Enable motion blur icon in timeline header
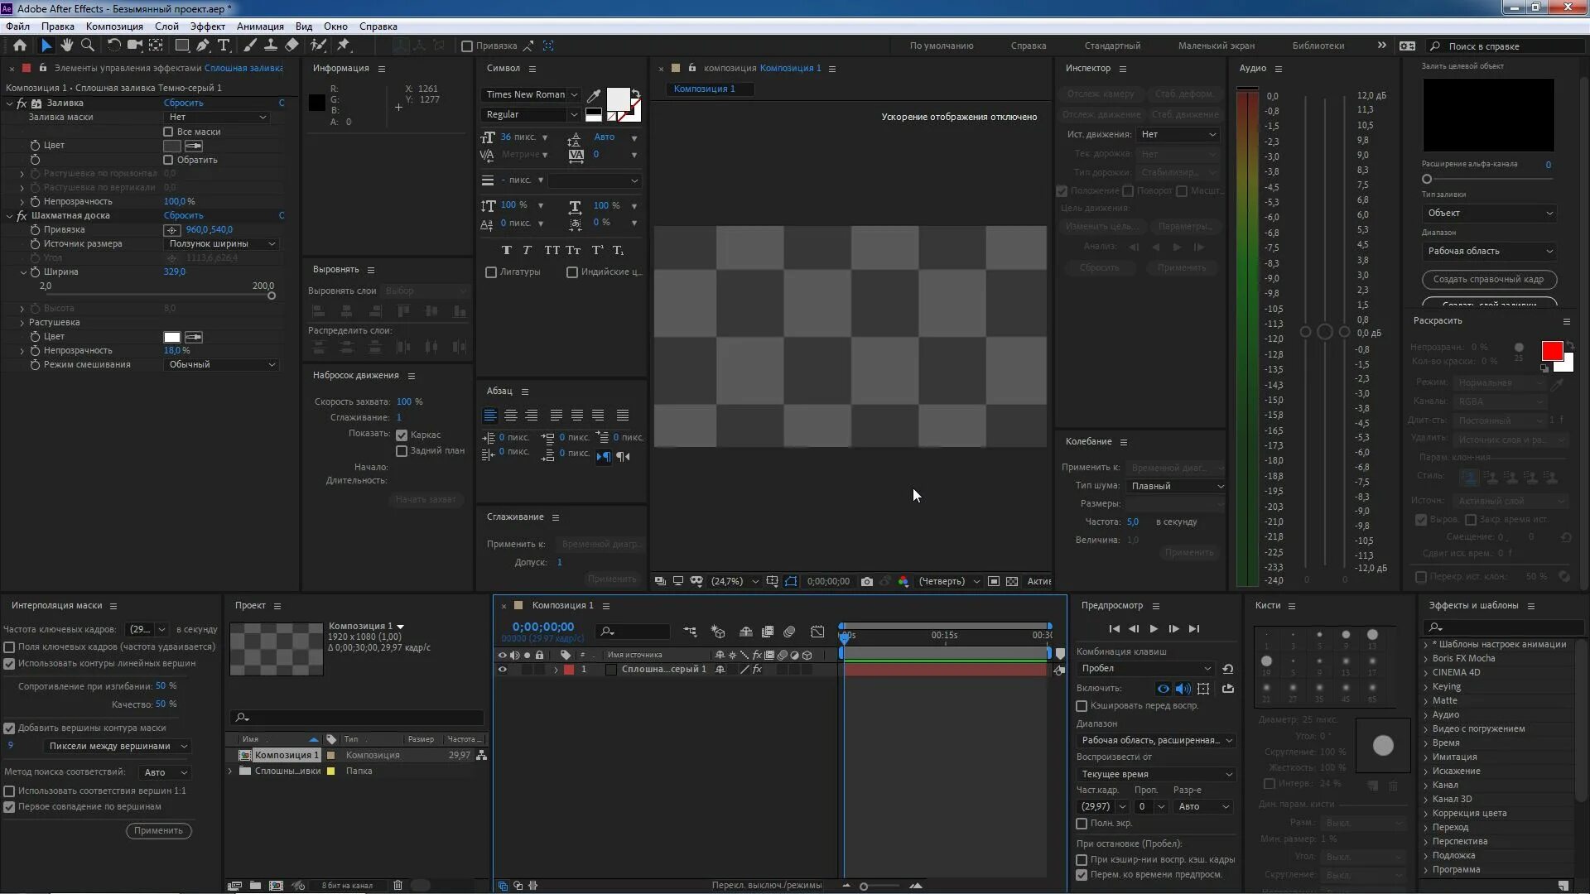The image size is (1590, 894). 789,632
